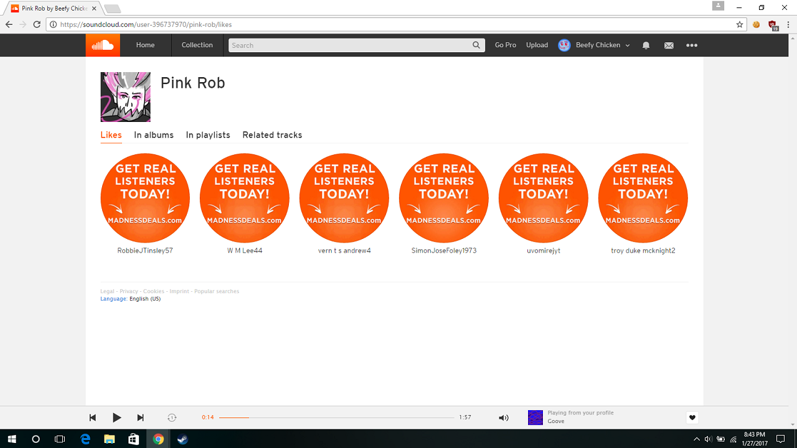Click the Pink Rob track artwork

point(125,97)
